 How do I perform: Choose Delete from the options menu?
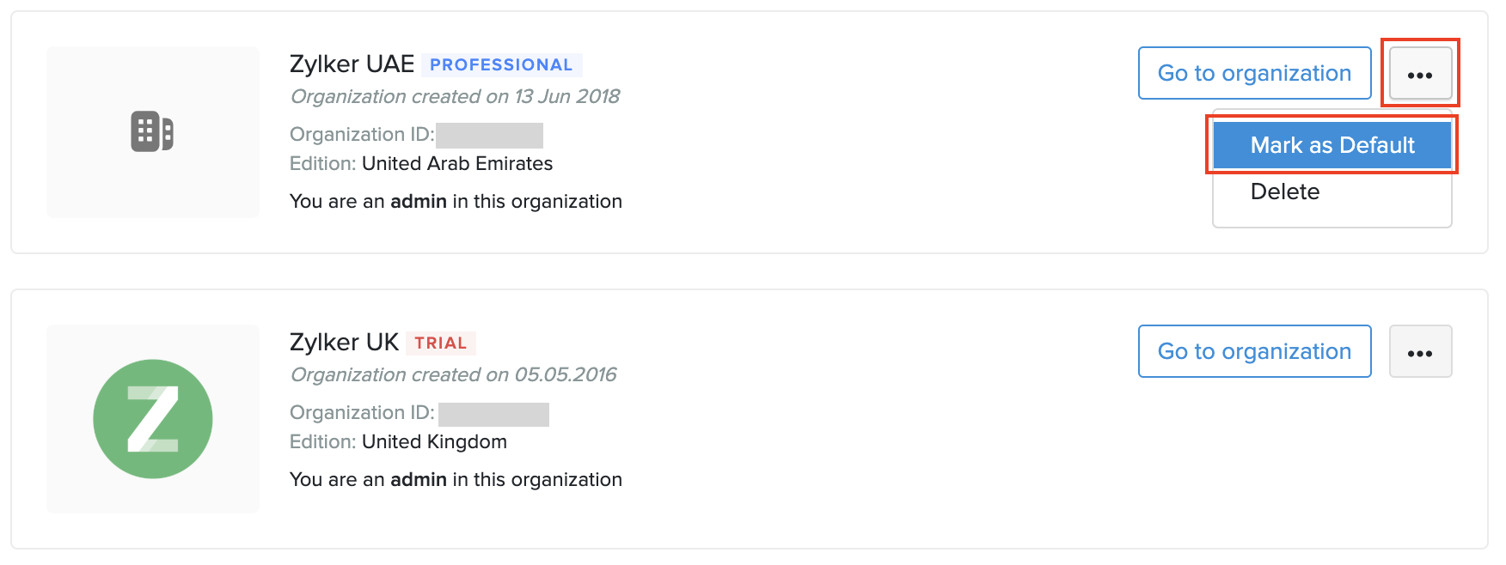[1285, 191]
